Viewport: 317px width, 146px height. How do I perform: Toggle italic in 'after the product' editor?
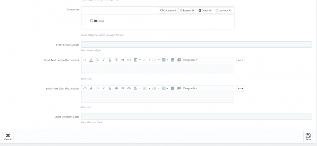click(x=104, y=88)
